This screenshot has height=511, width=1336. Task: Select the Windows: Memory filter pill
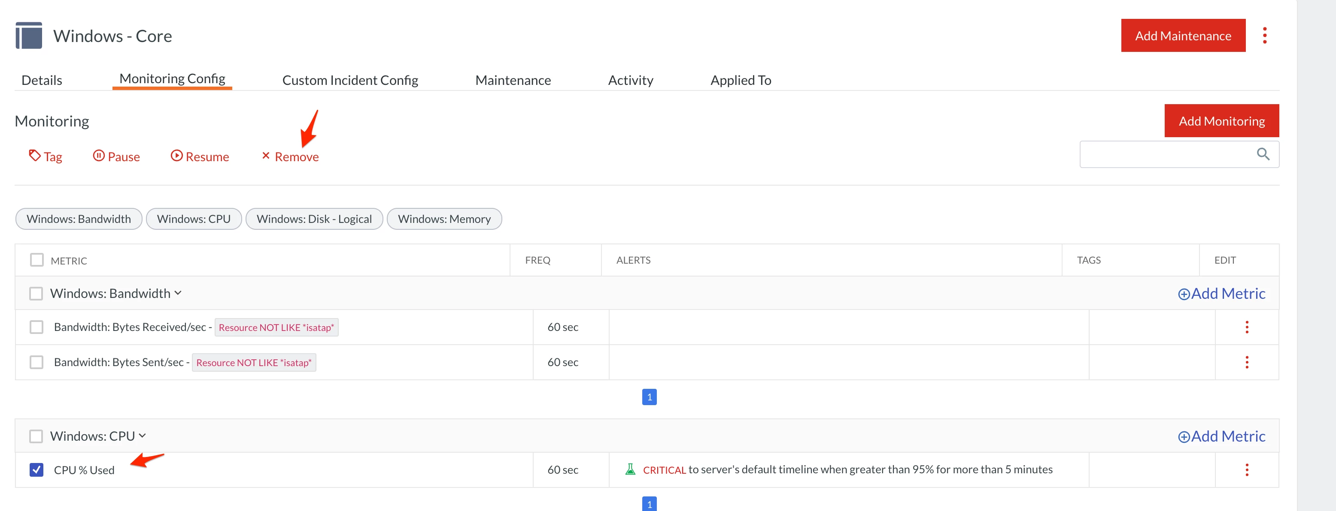tap(444, 219)
